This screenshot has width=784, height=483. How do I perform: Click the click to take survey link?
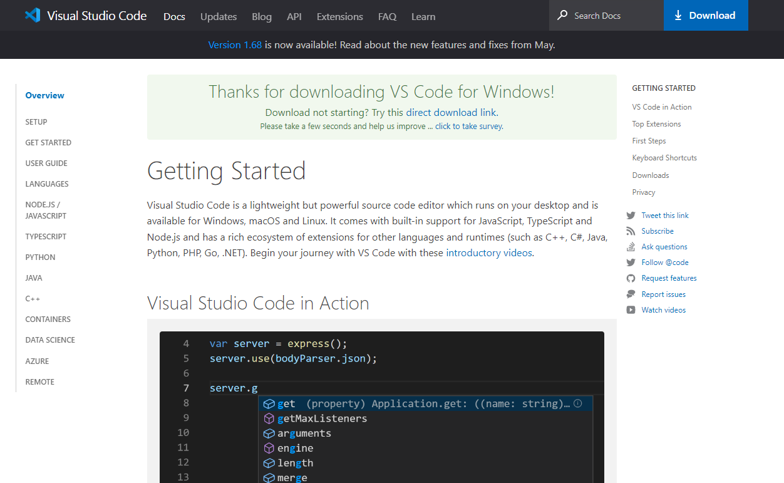[468, 126]
